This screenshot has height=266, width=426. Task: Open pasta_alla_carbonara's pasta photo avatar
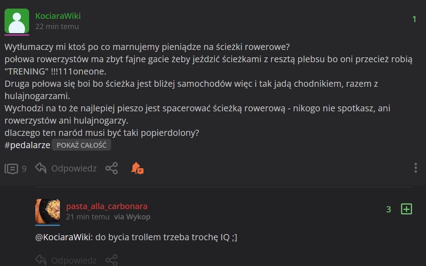[x=47, y=211]
